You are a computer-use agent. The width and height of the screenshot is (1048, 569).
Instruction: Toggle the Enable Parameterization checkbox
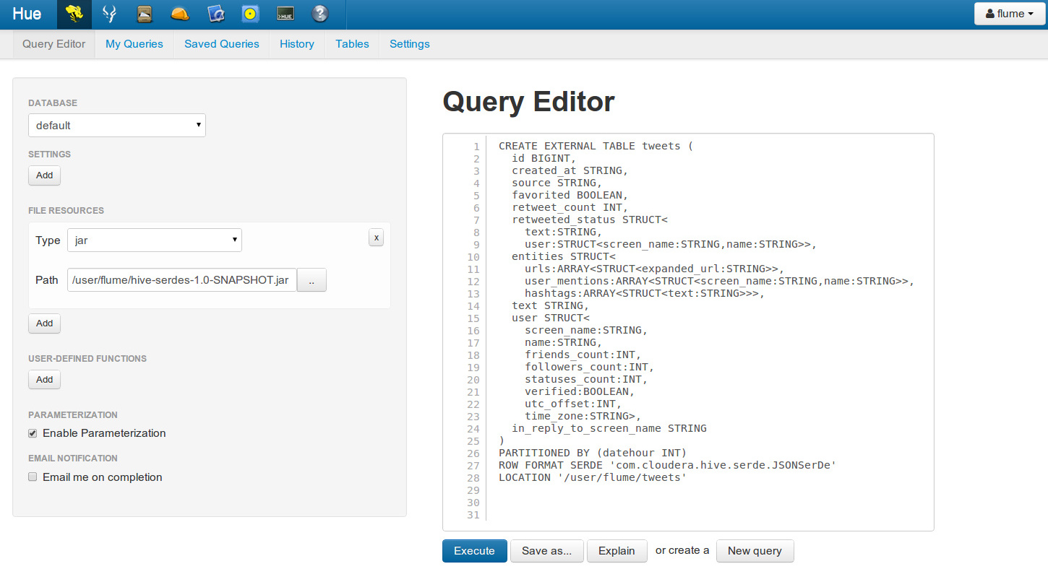33,433
